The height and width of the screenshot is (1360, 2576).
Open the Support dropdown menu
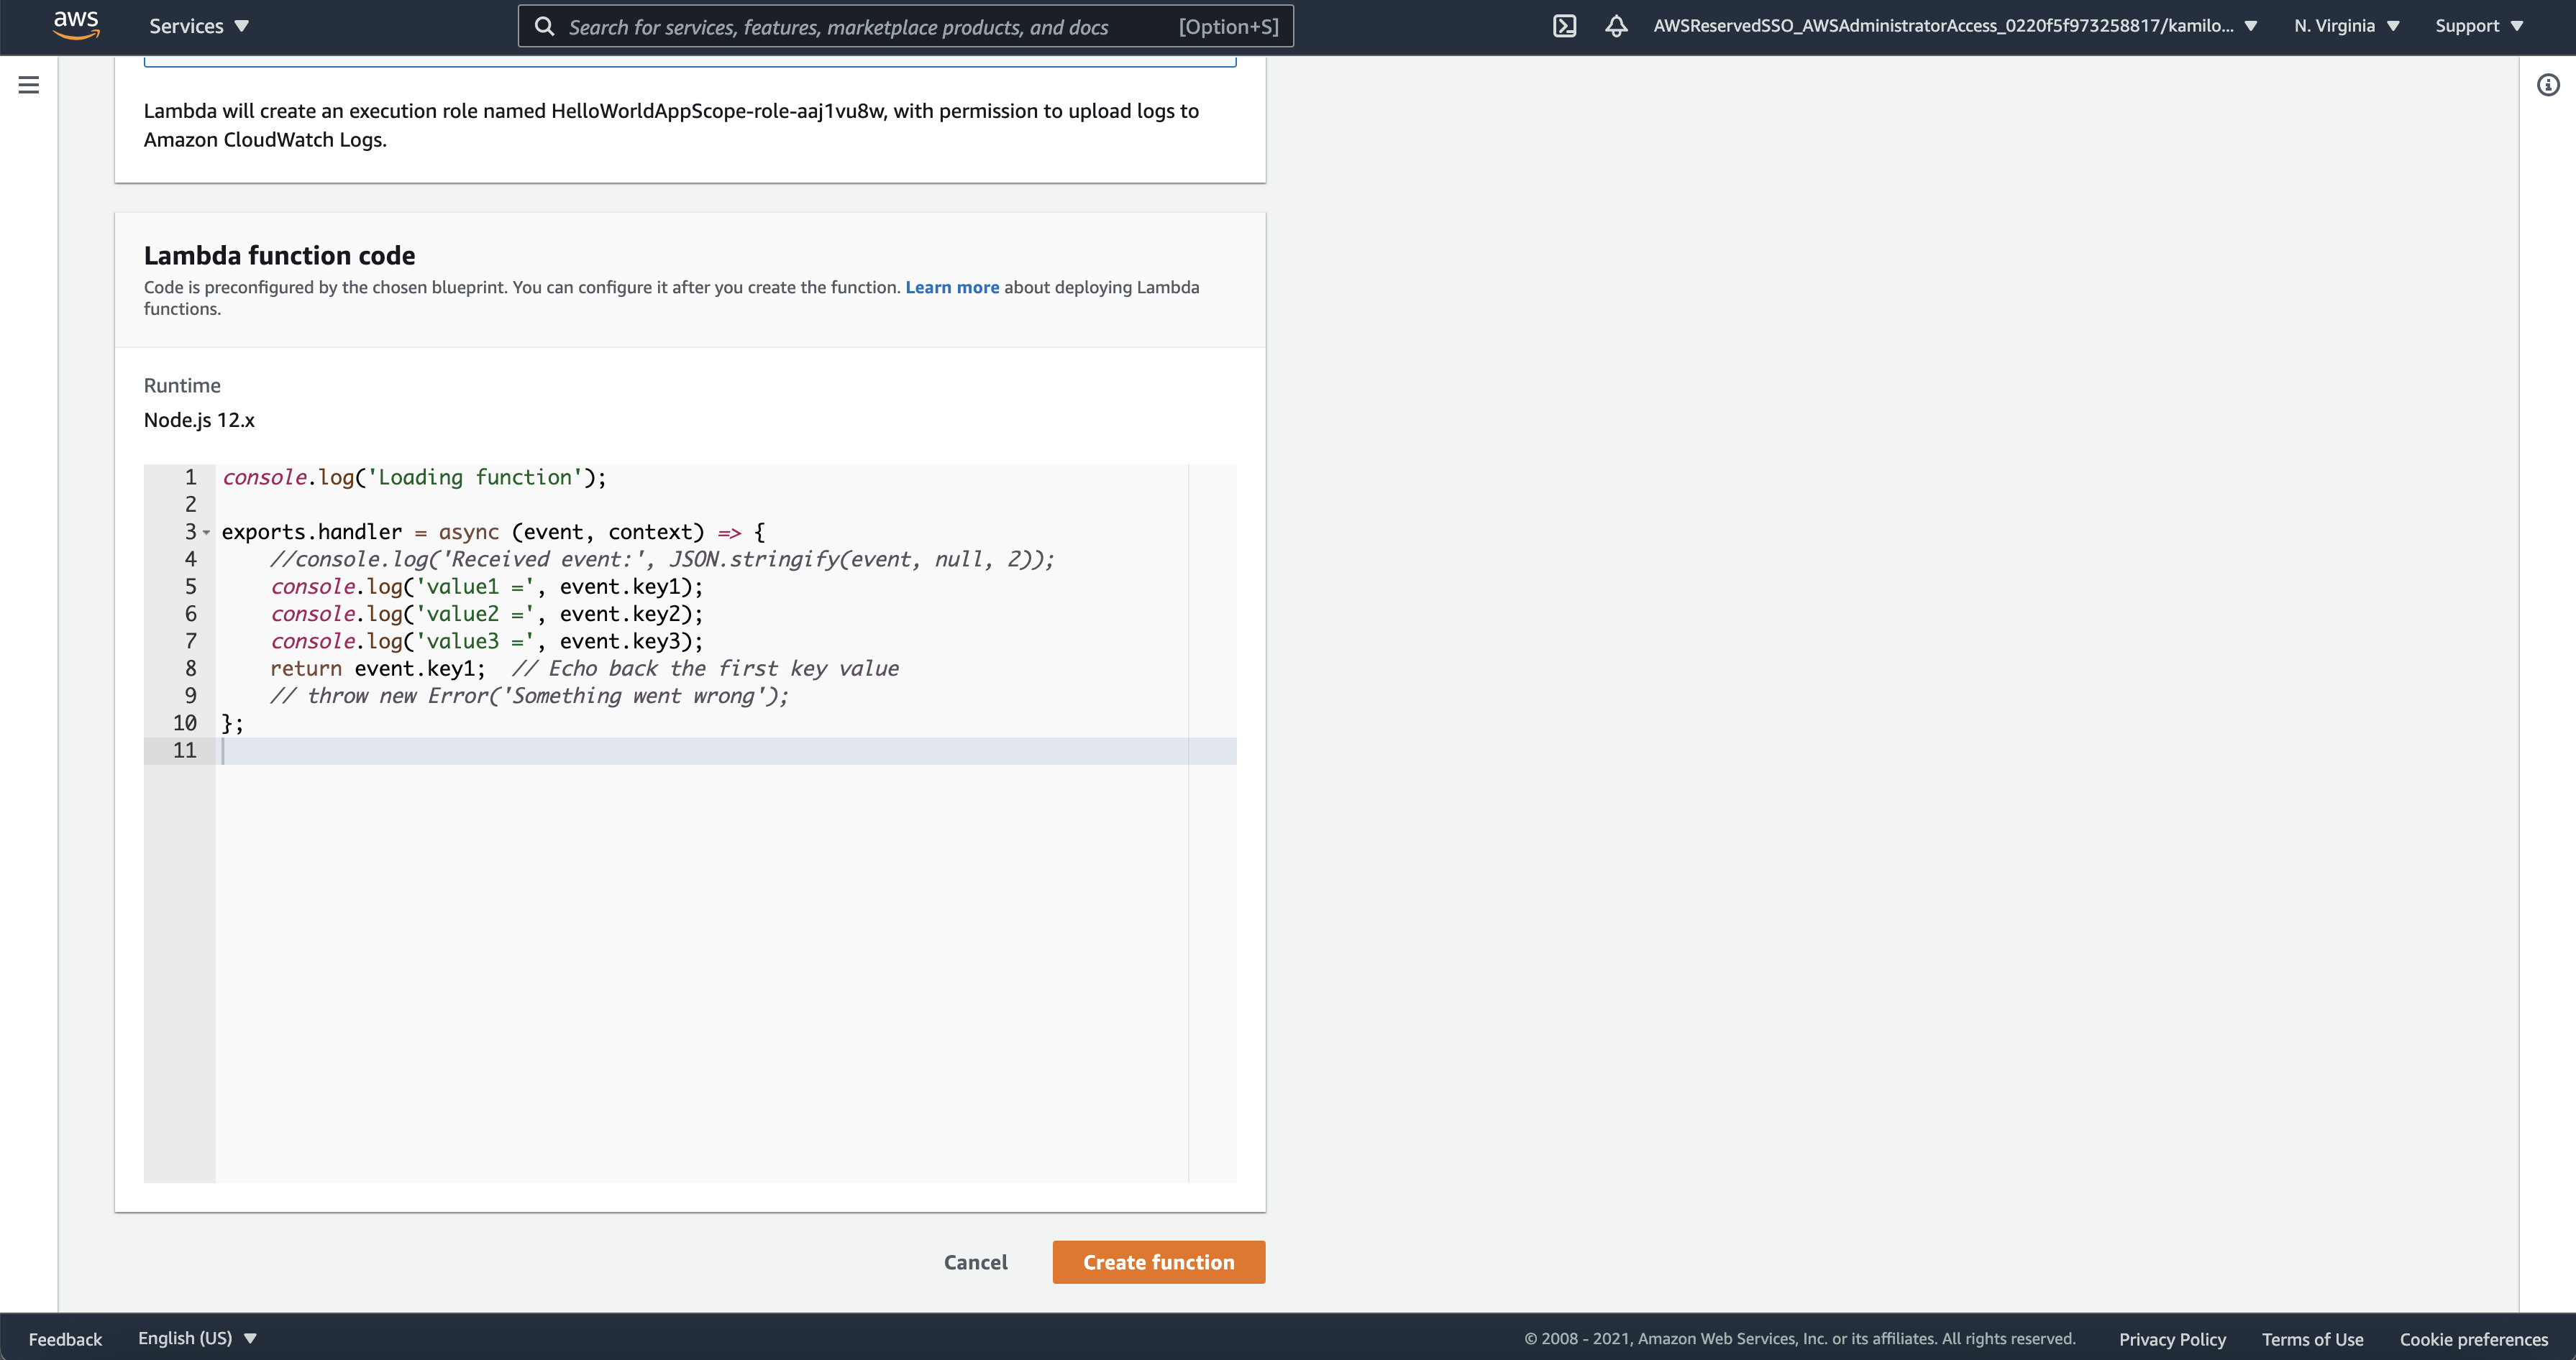pyautogui.click(x=2478, y=26)
